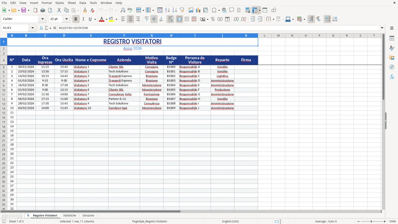This screenshot has width=398, height=224.
Task: Insert an image from the toolbar
Action: 191,10
